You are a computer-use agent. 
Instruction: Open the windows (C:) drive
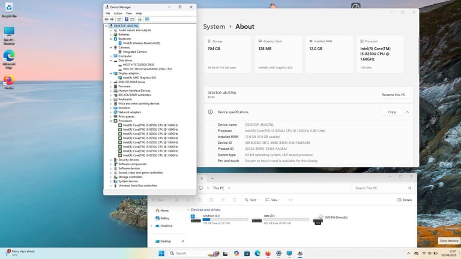tap(219, 219)
